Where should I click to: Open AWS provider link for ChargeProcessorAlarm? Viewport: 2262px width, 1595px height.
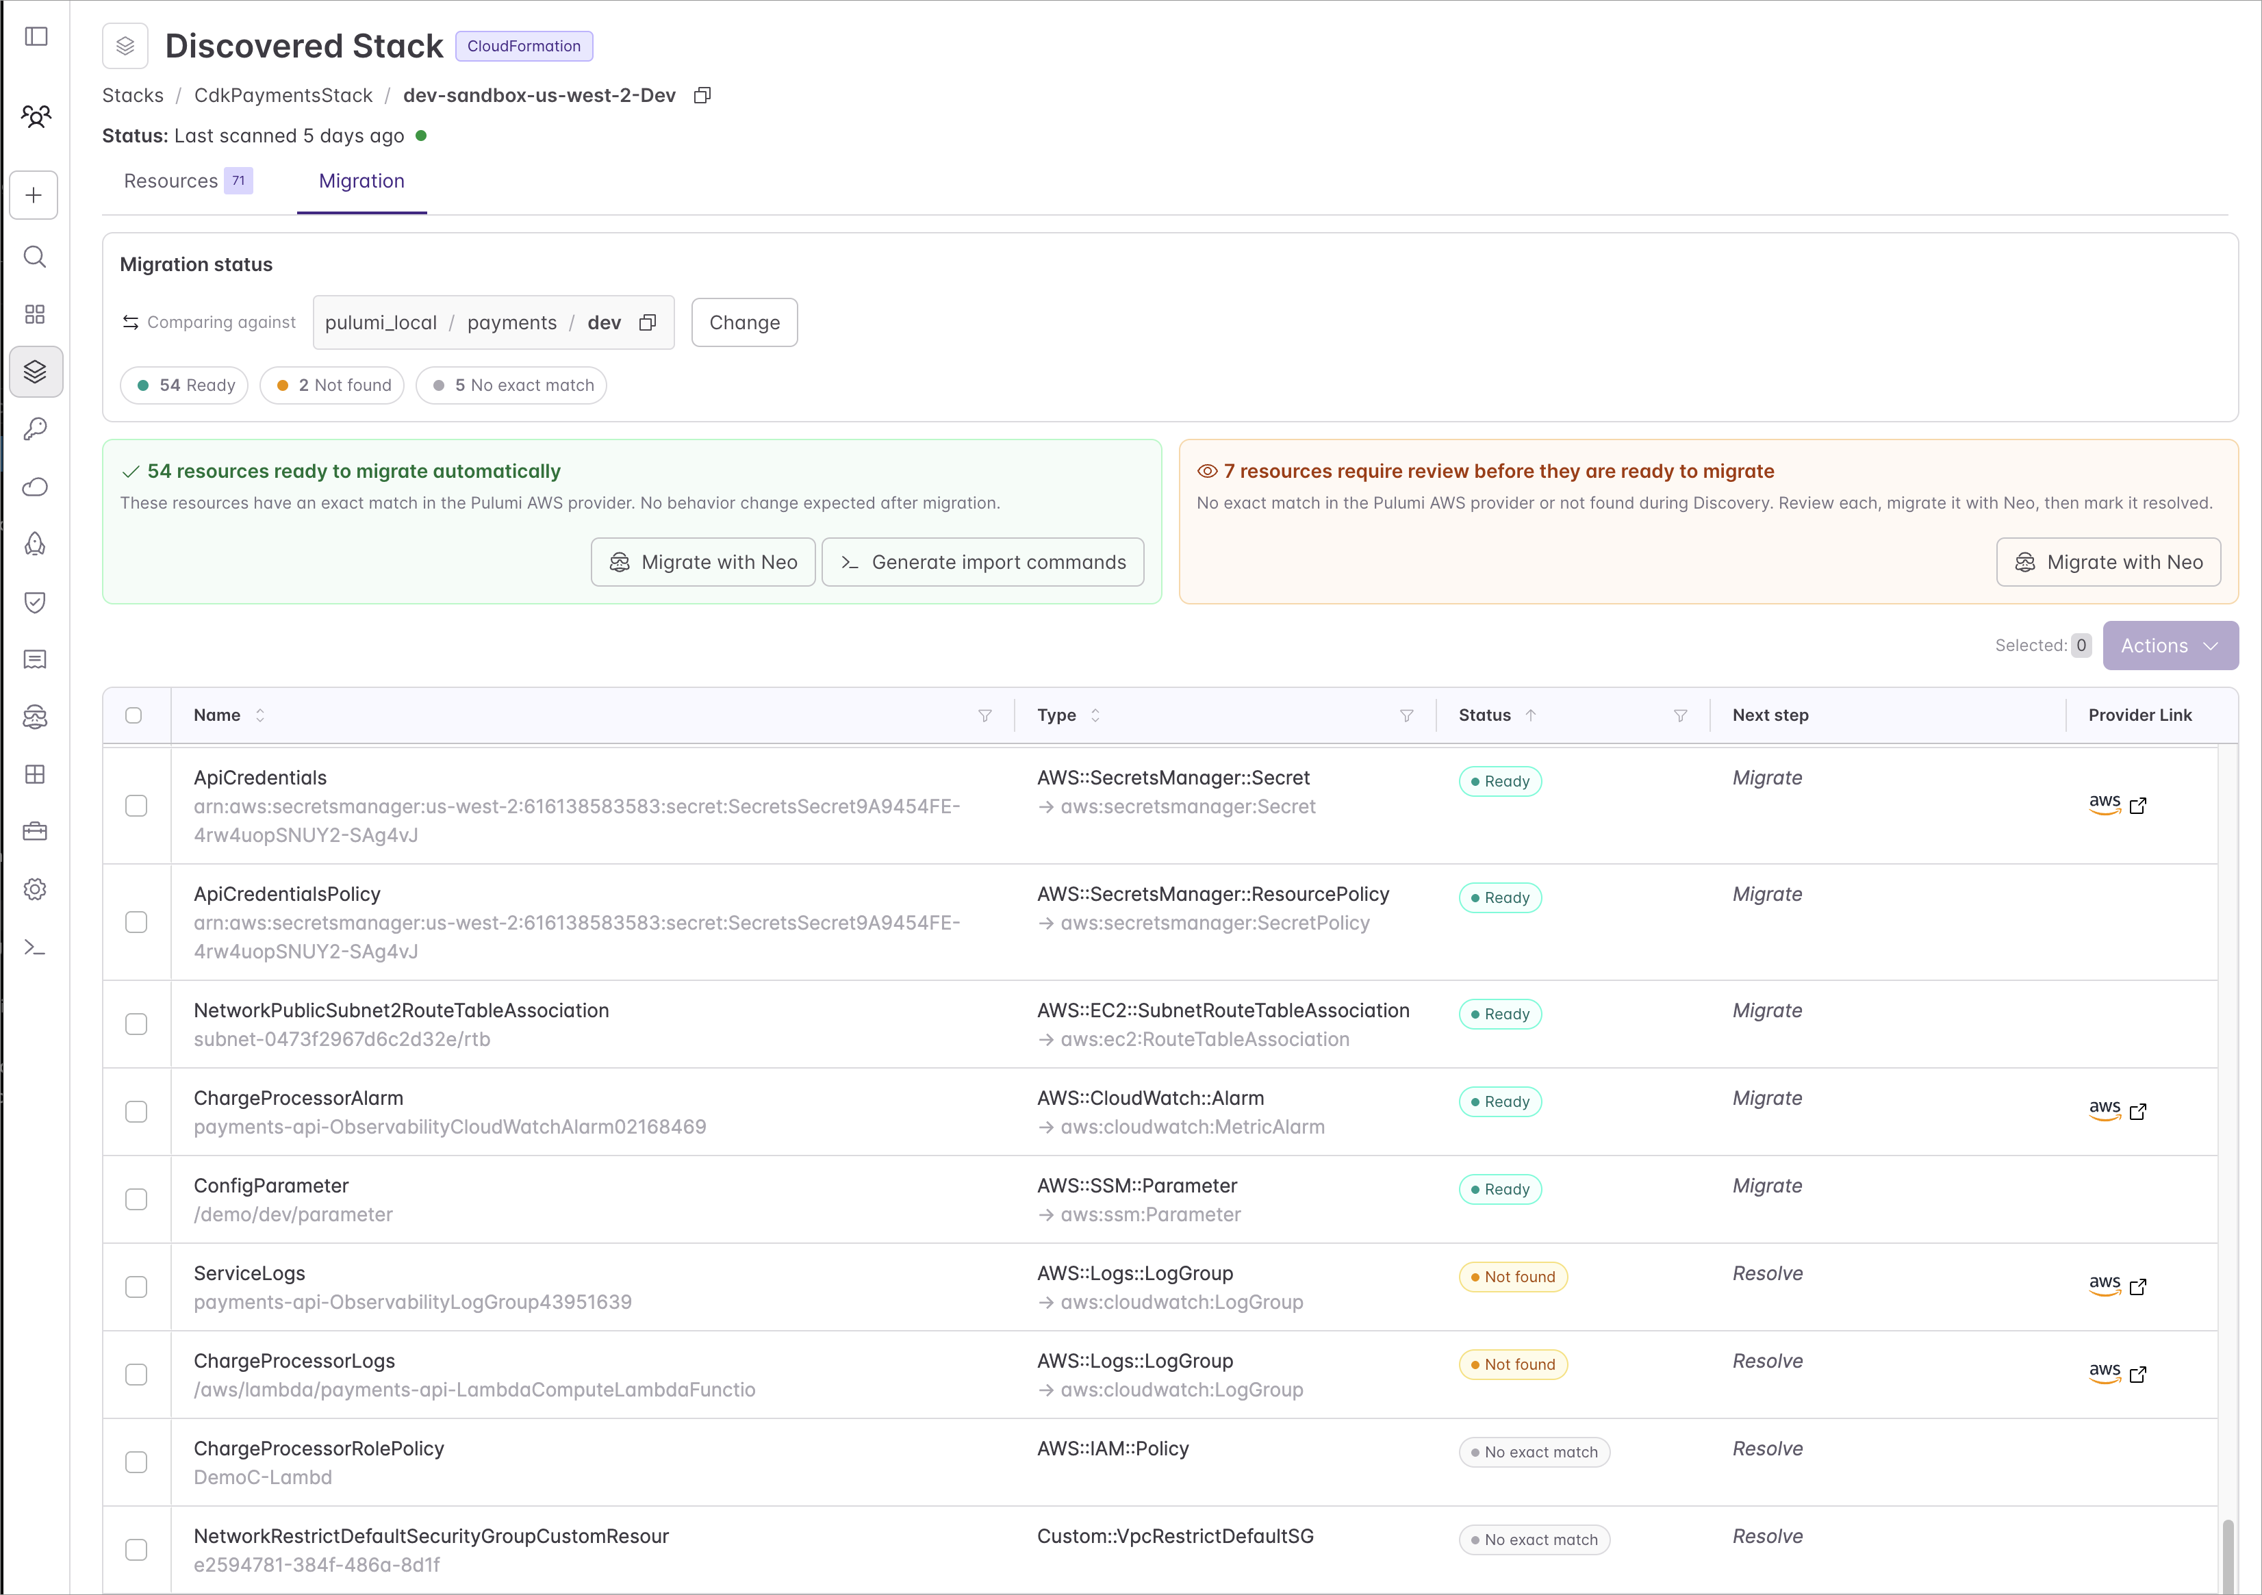[2117, 1110]
